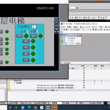Screen dimensions: 110x110
Task: Click the binoculars search icon in TIA Portal
Action: point(77,8)
